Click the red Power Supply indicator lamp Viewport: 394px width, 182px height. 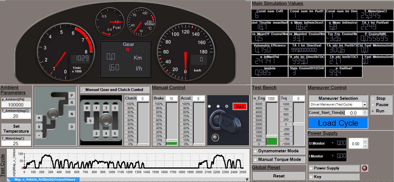(x=365, y=168)
